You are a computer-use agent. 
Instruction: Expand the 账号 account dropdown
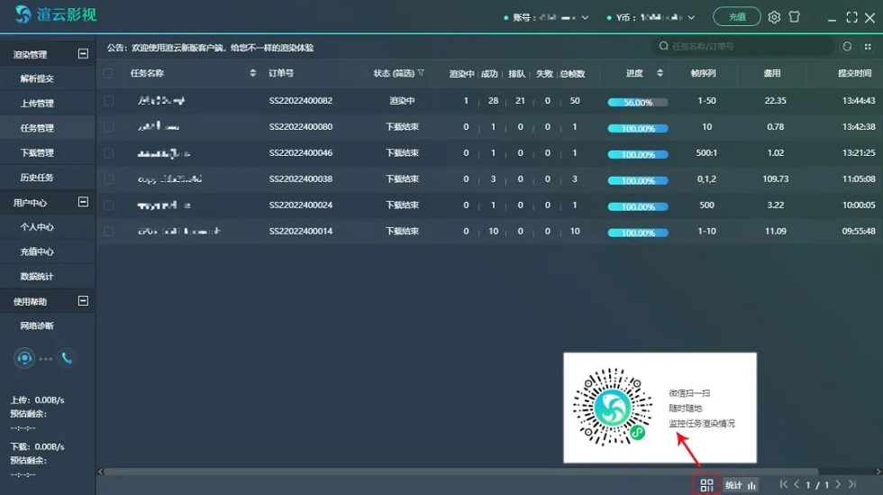pyautogui.click(x=585, y=17)
